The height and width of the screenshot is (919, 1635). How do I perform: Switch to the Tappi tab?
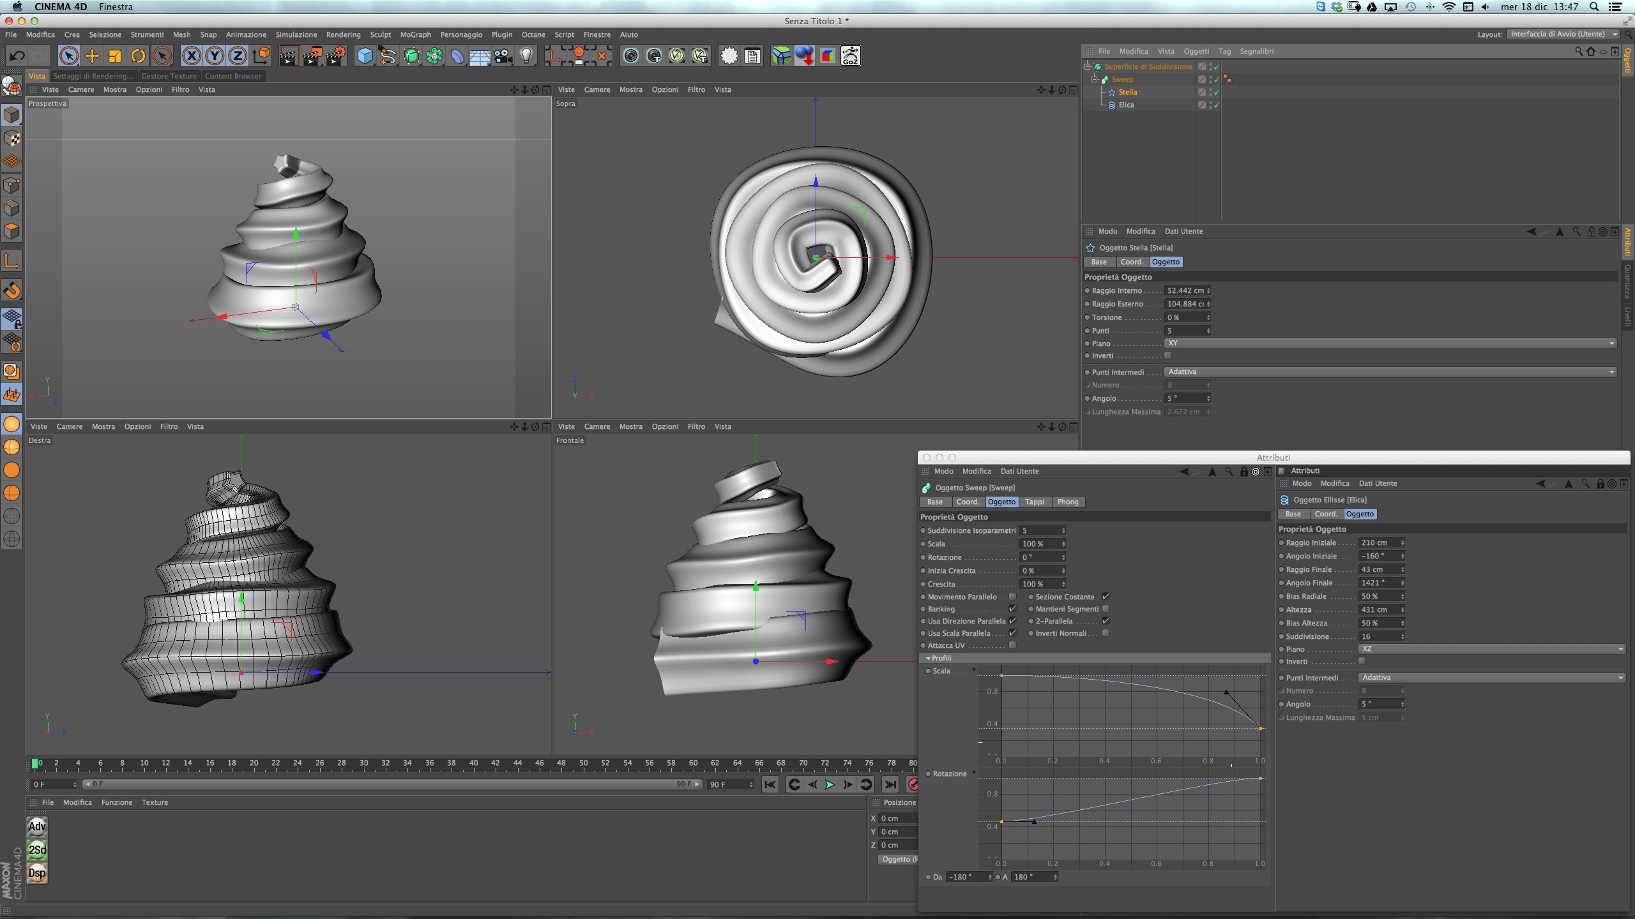(1034, 502)
